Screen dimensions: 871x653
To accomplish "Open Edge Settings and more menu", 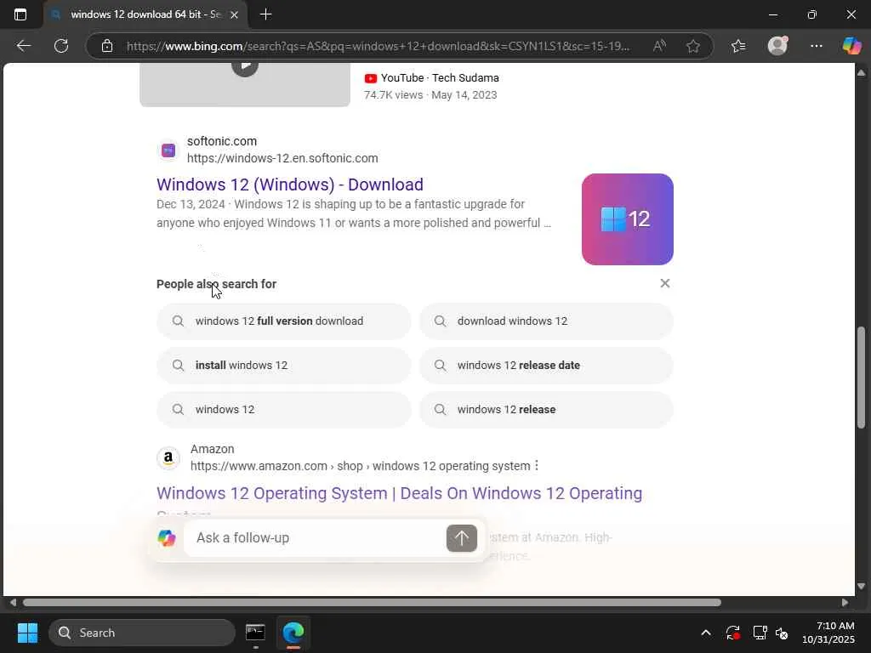I will point(816,46).
